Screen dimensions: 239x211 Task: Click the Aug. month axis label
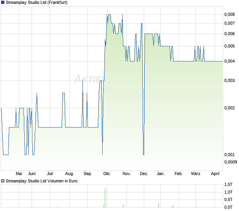69,174
